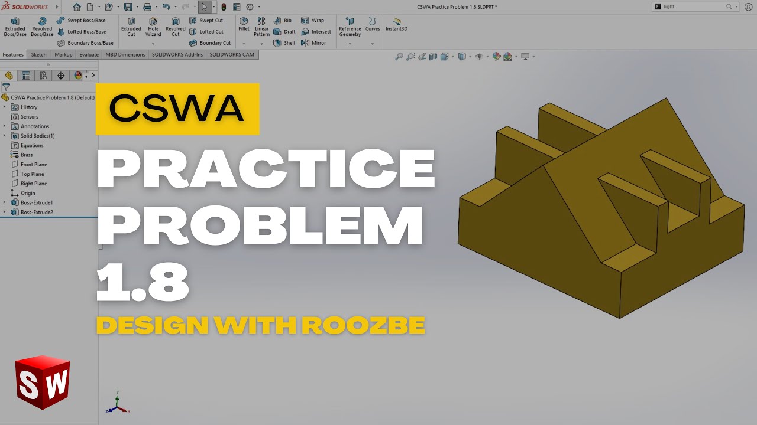This screenshot has width=757, height=425.
Task: Switch to the Sketch tab
Action: click(x=38, y=55)
